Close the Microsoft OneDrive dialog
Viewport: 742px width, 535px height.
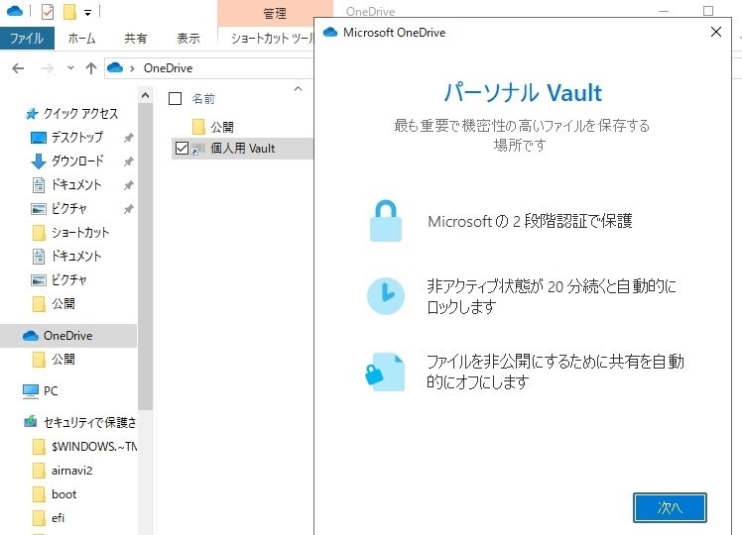716,32
